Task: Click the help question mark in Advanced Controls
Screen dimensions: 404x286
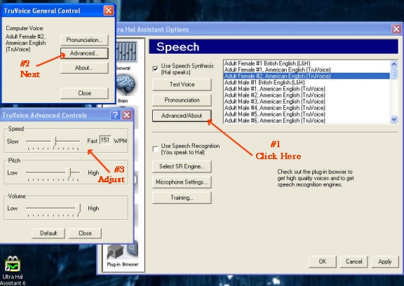Action: pyautogui.click(x=115, y=115)
